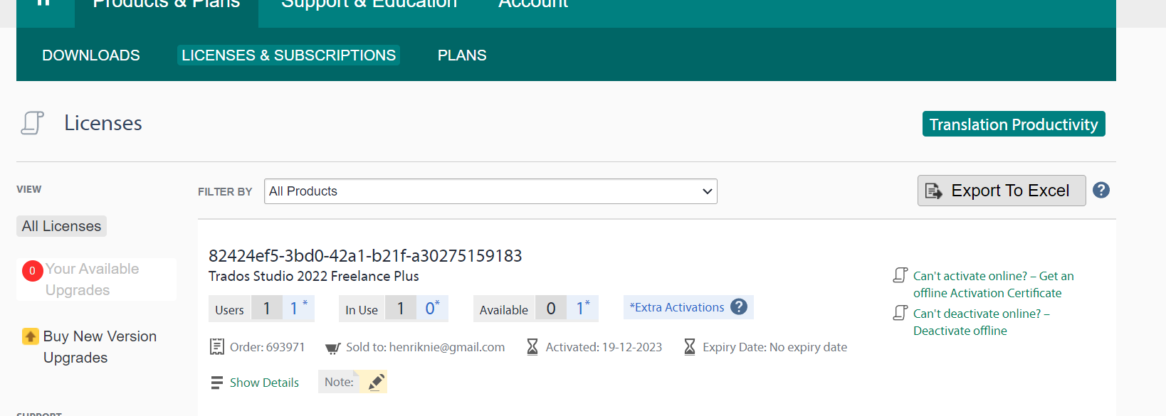The height and width of the screenshot is (416, 1166).
Task: Select LICENSES & SUBSCRIPTIONS tab
Action: coord(288,55)
